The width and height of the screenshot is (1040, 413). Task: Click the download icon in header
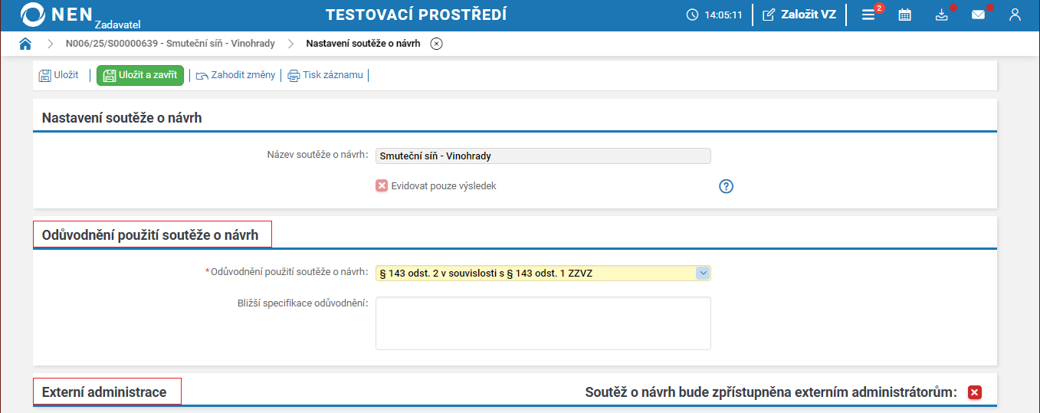coord(942,15)
